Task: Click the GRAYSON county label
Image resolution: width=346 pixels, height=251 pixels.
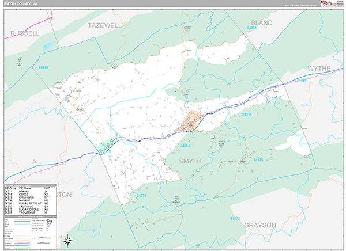Action: 260,225
